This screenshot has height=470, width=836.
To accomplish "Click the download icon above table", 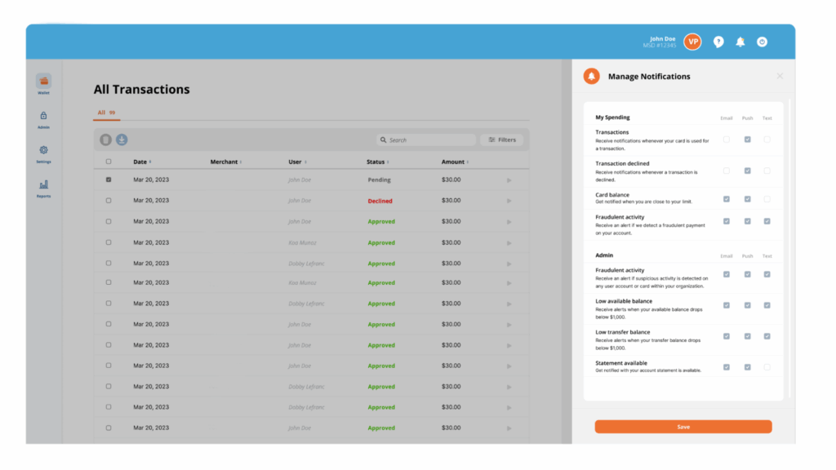I will pos(122,140).
